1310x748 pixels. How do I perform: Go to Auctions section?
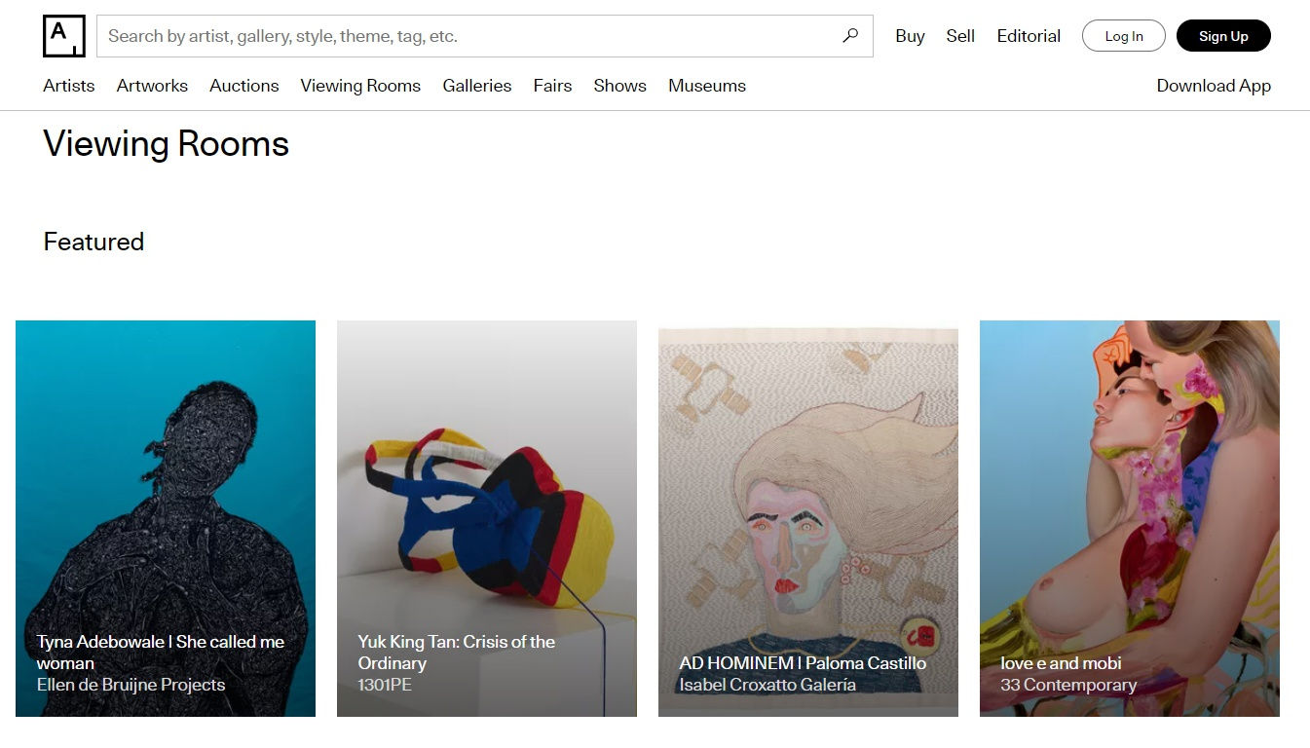click(244, 86)
